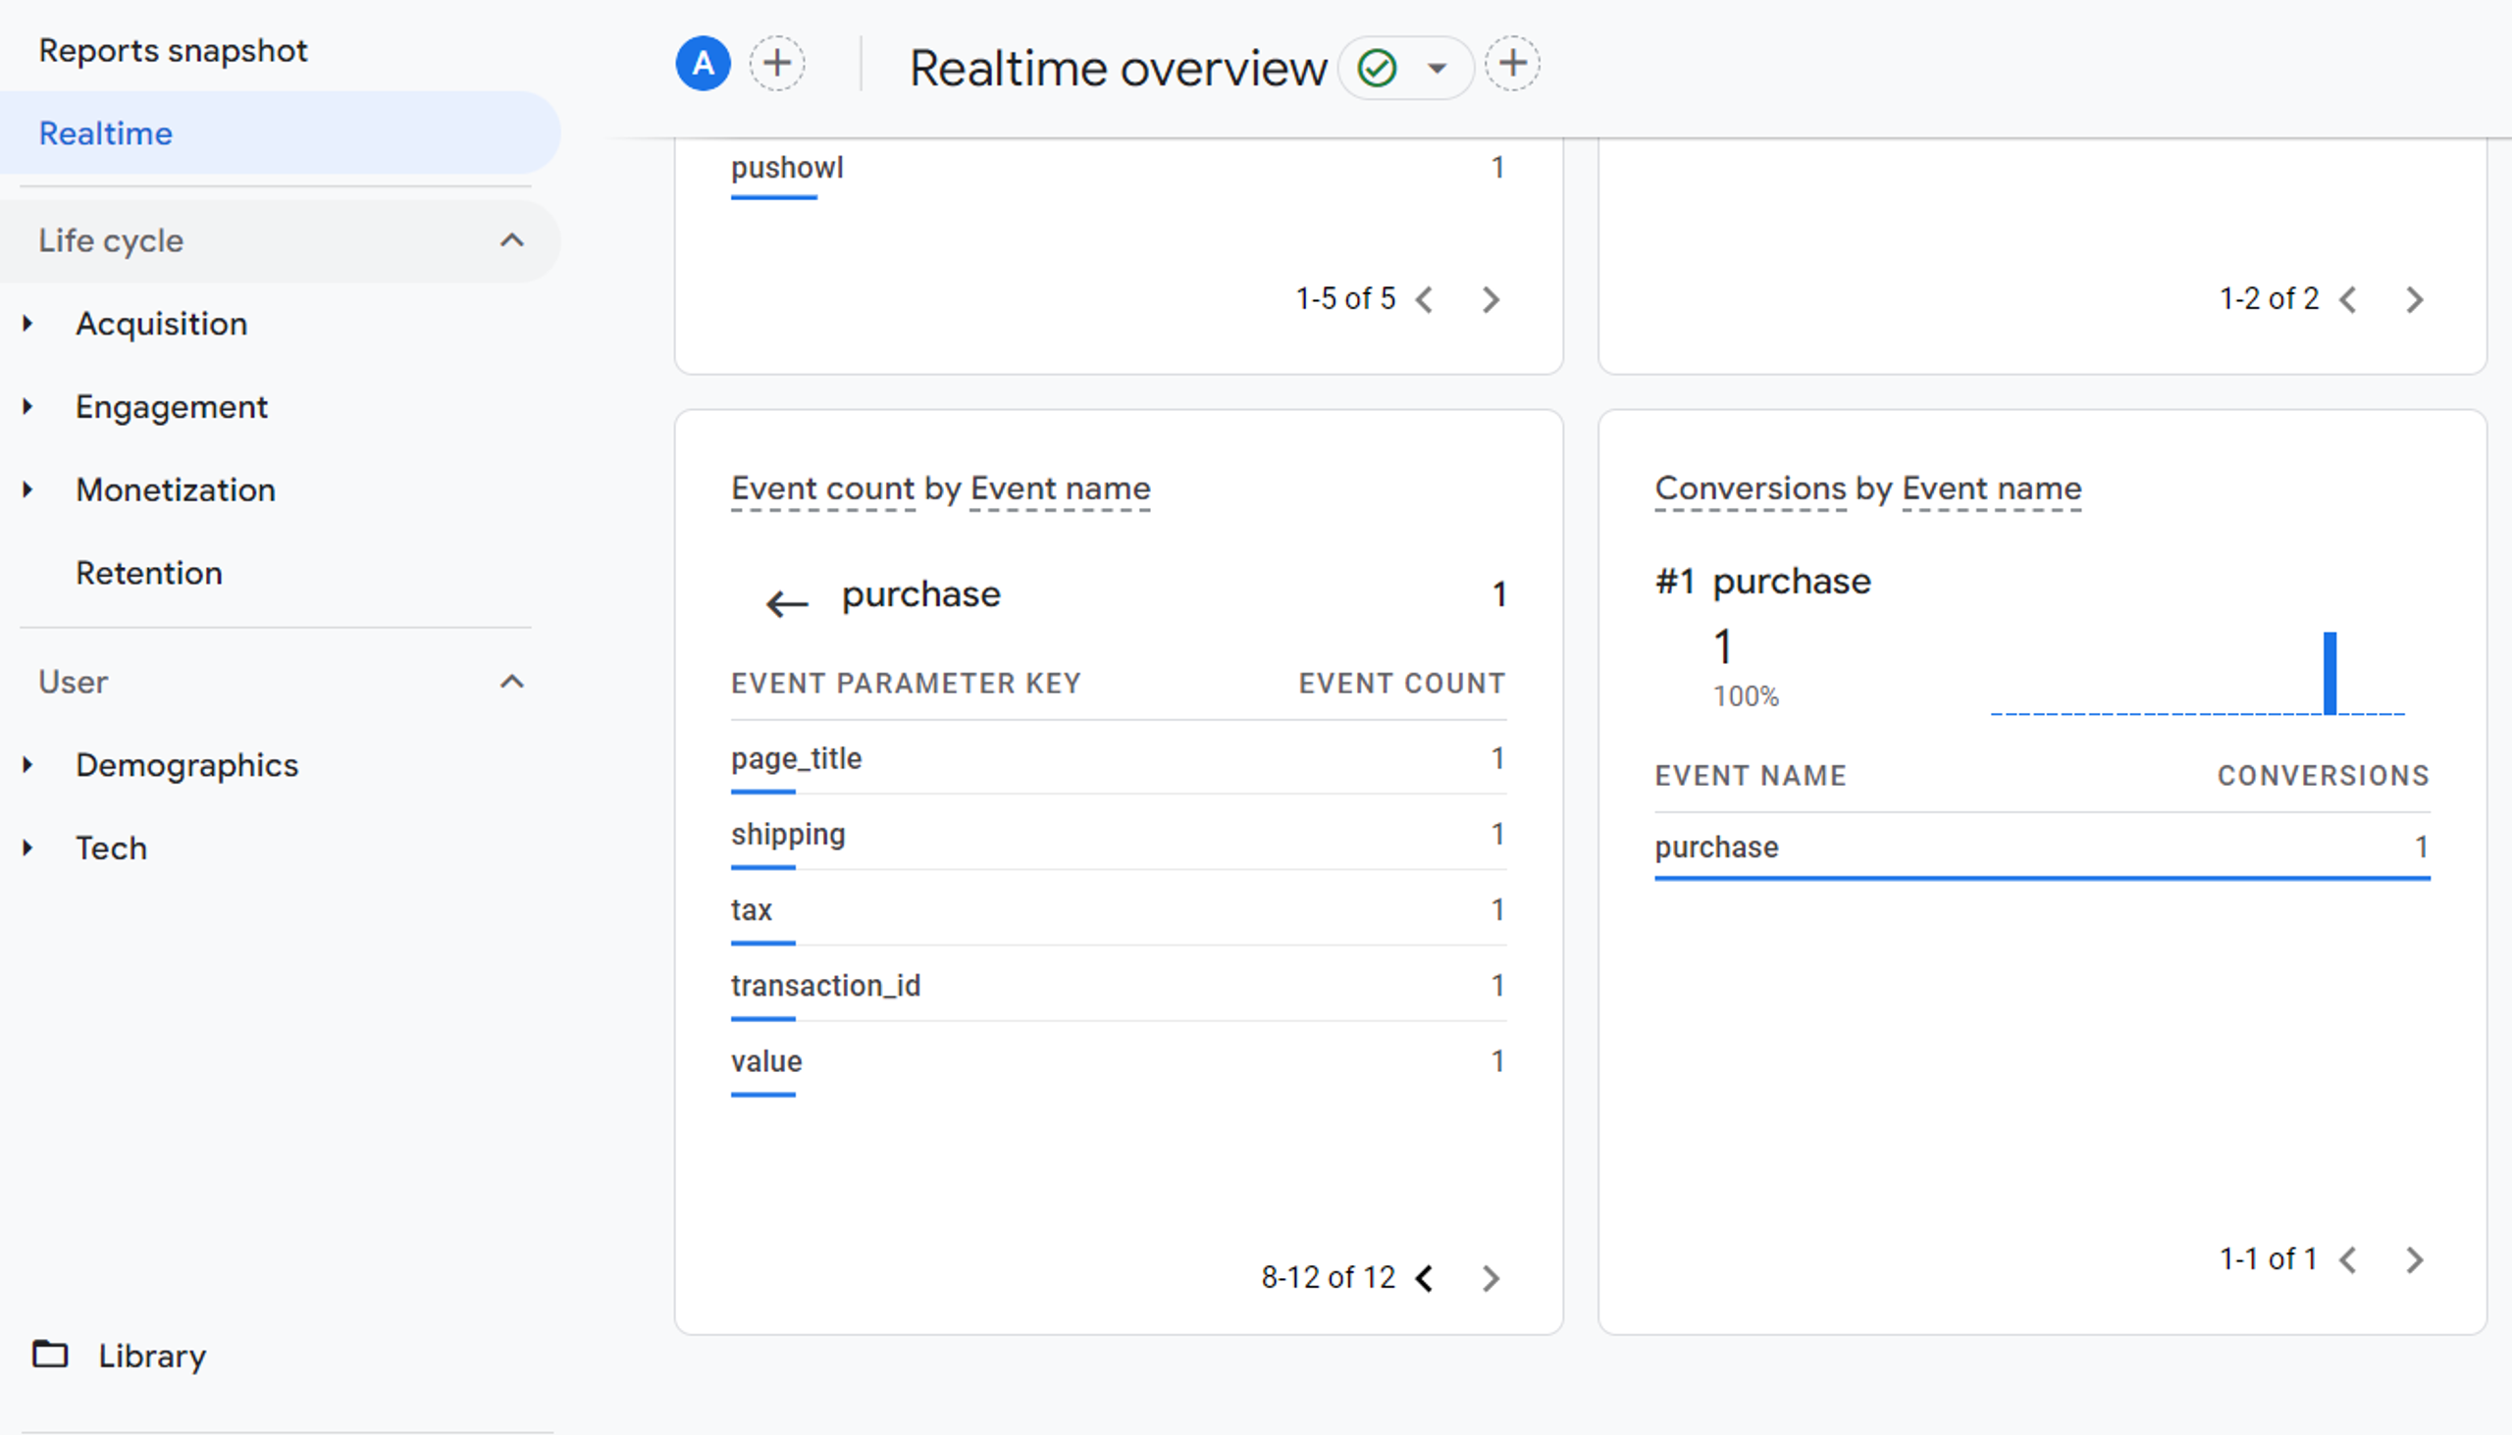
Task: Select the Realtime menu item
Action: [106, 133]
